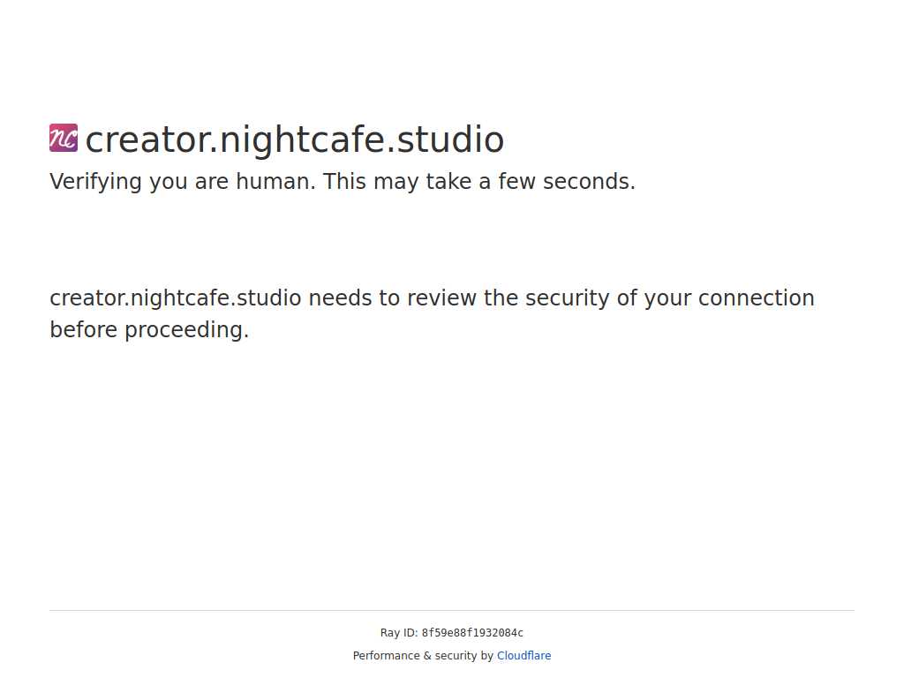Image resolution: width=904 pixels, height=678 pixels.
Task: Click the 'Verifying you are human' text
Action: pyautogui.click(x=343, y=182)
